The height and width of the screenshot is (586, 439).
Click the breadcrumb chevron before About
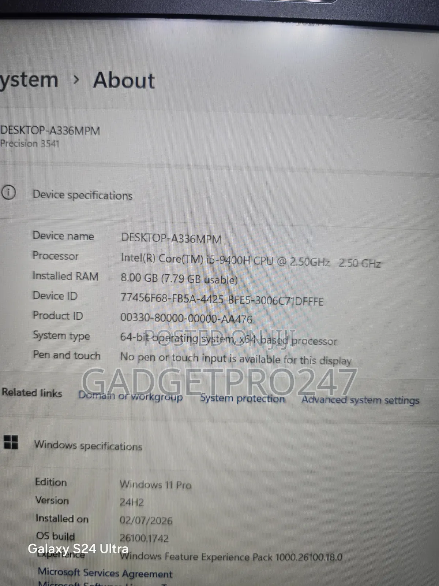[x=76, y=79]
